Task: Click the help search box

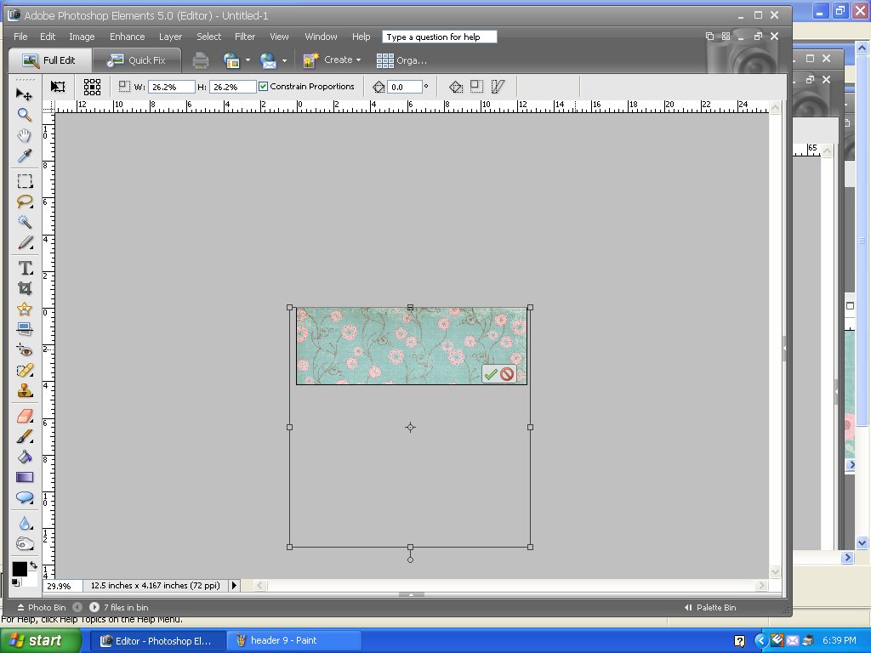Action: [x=440, y=37]
